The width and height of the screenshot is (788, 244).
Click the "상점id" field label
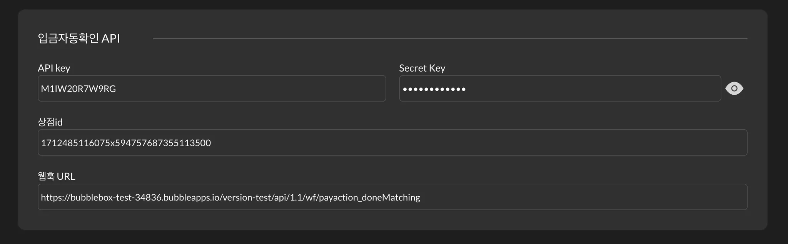[x=50, y=122]
